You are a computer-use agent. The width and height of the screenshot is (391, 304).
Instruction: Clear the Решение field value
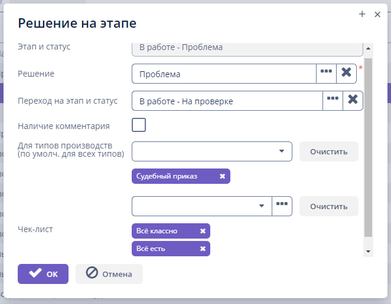[347, 74]
